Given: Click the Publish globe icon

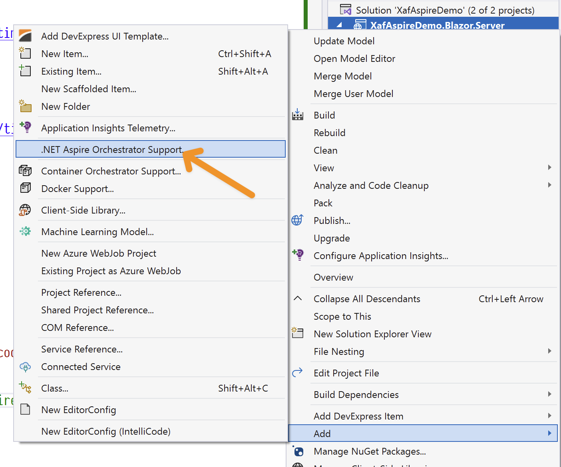Looking at the screenshot, I should [x=298, y=220].
